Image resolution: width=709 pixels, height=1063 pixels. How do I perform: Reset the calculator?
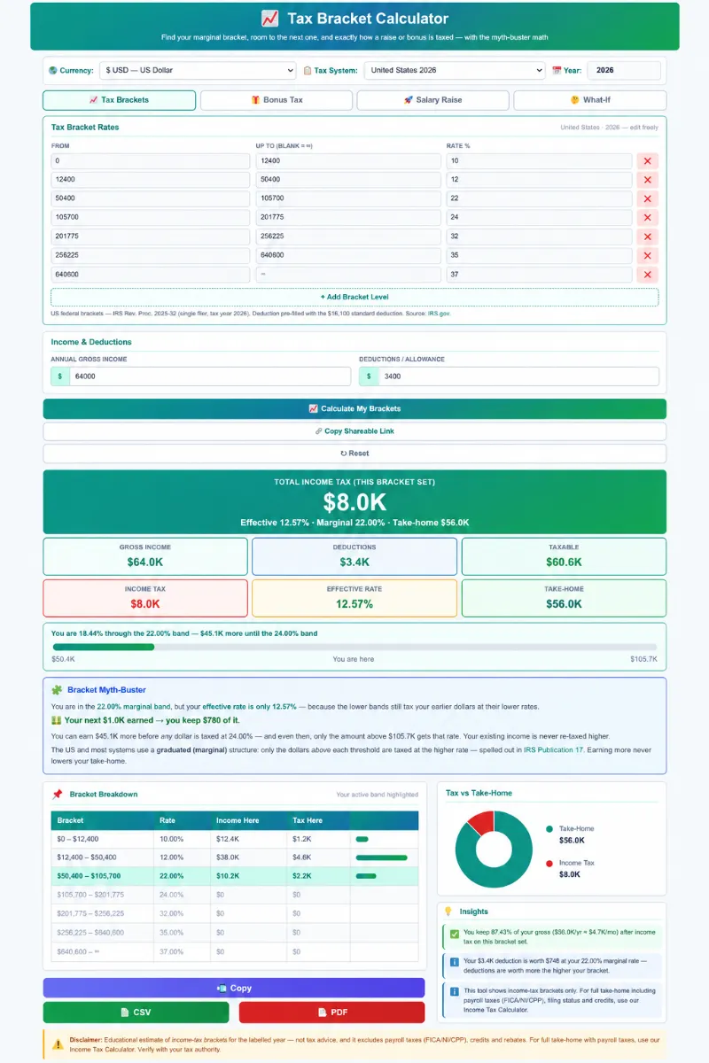tap(354, 453)
